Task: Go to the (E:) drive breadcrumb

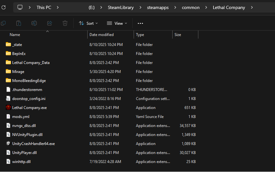Action: click(x=91, y=7)
